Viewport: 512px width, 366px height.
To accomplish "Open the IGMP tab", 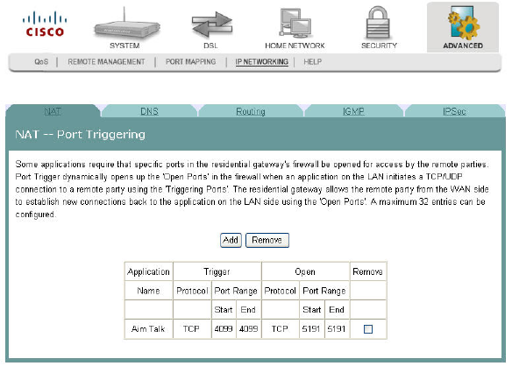I will [x=353, y=111].
